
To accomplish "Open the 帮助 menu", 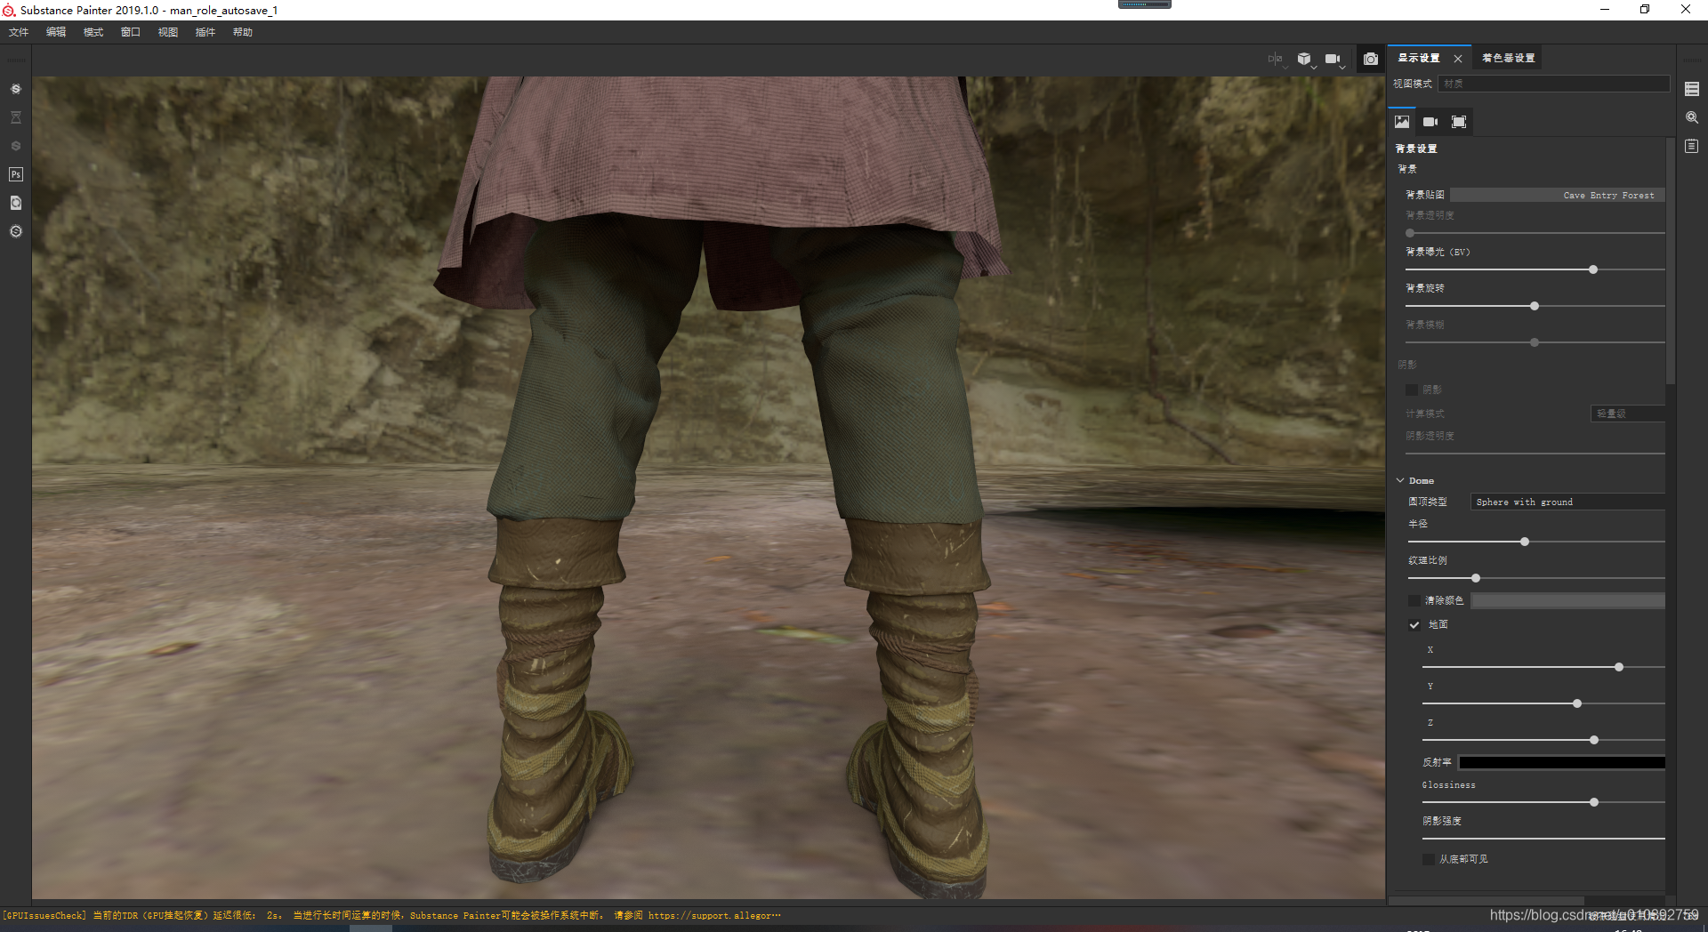I will pyautogui.click(x=243, y=32).
